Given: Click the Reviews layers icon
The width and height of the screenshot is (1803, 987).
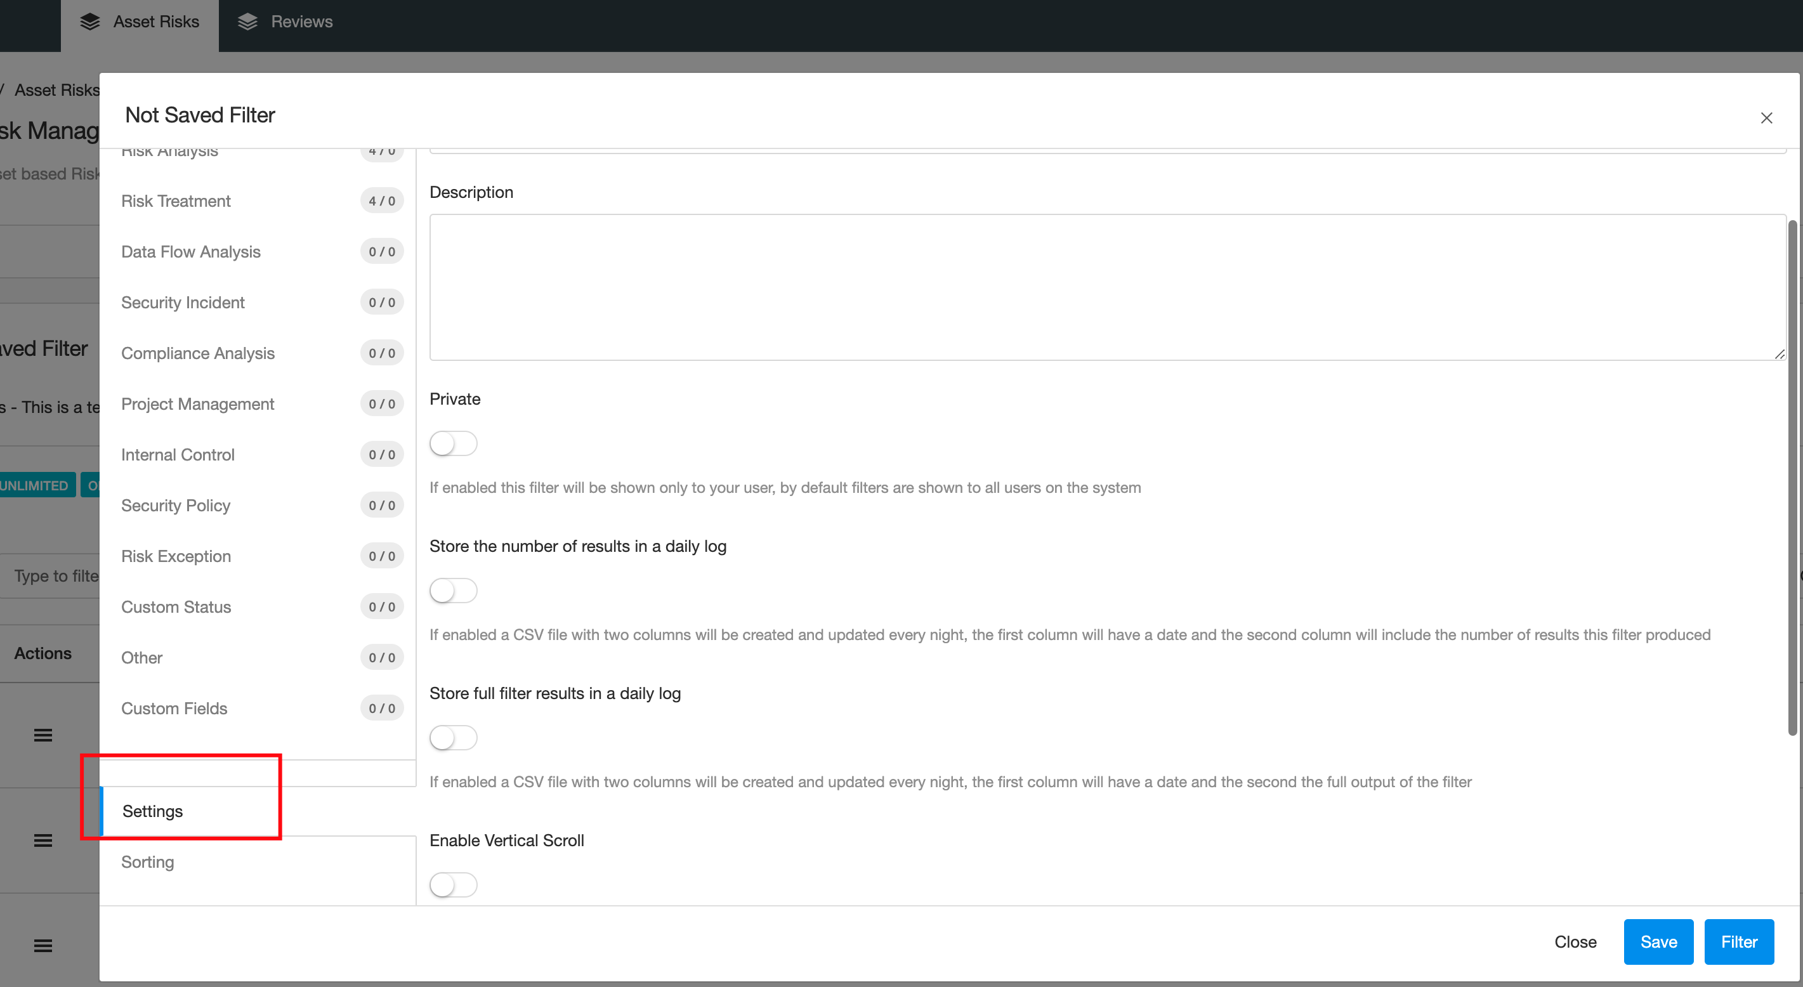Looking at the screenshot, I should (x=248, y=22).
